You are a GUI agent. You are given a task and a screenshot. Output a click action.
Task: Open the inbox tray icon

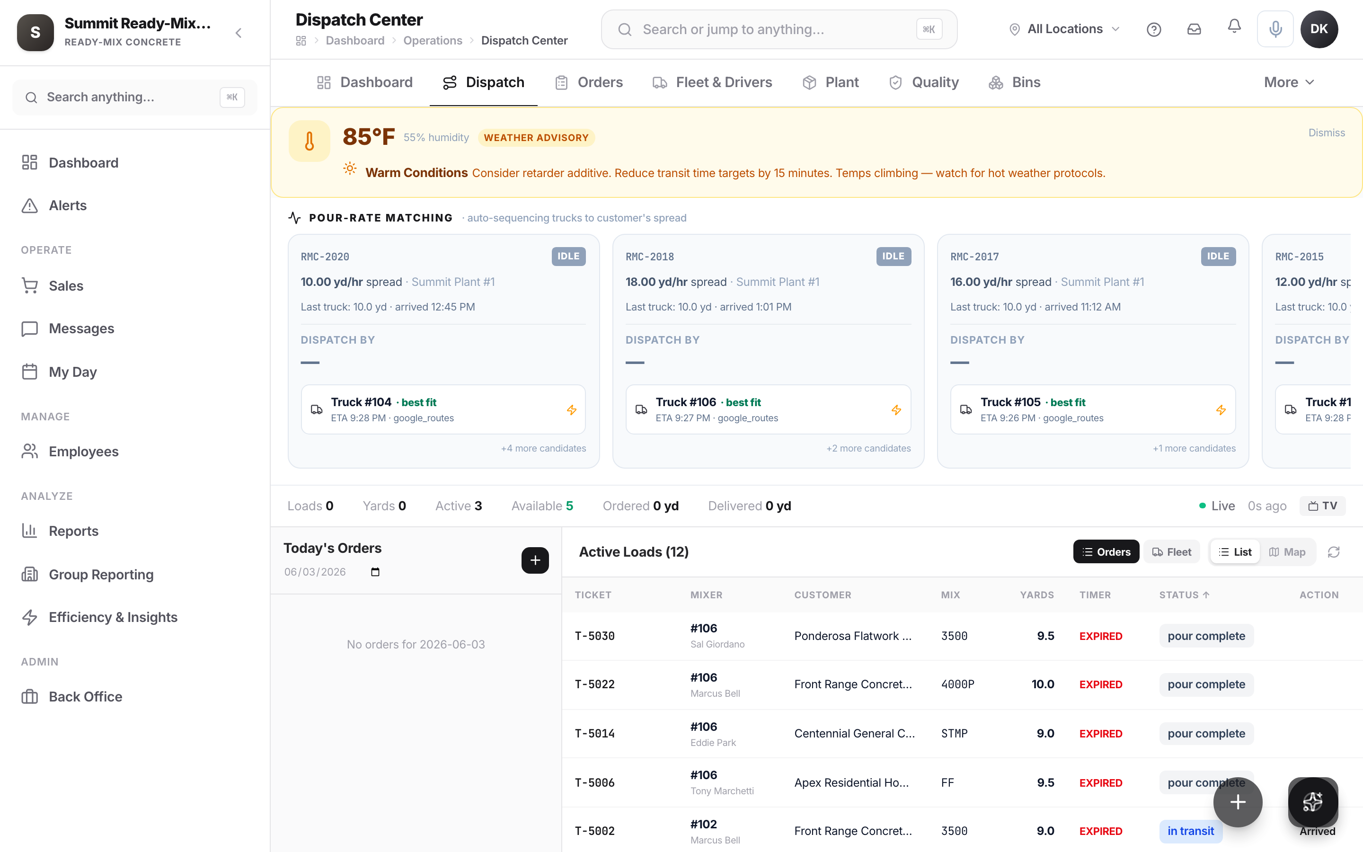[1194, 29]
